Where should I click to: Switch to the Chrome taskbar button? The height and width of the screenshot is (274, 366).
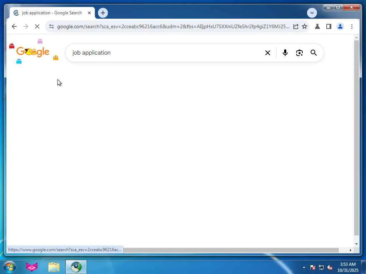pyautogui.click(x=76, y=267)
